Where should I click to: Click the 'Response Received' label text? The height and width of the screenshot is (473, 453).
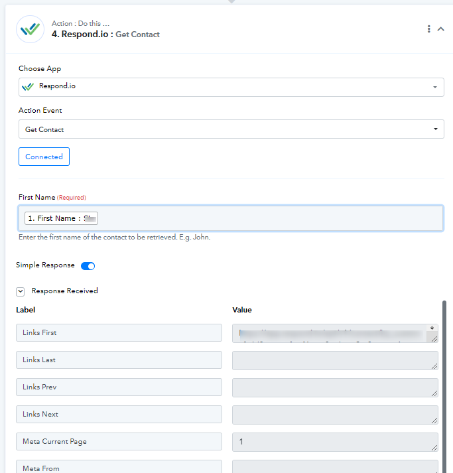tap(64, 291)
